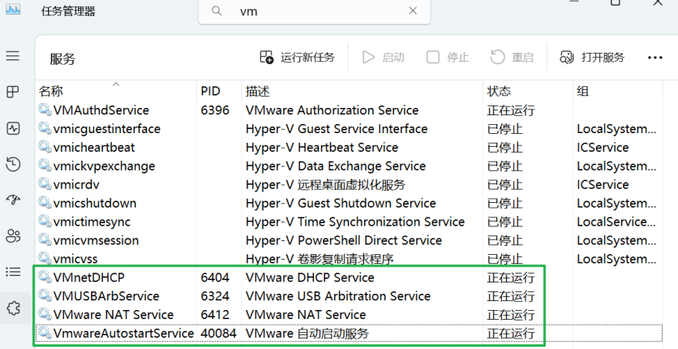Viewport: 678px width, 349px height.
Task: Sort by the 描述 column header
Action: coord(362,91)
